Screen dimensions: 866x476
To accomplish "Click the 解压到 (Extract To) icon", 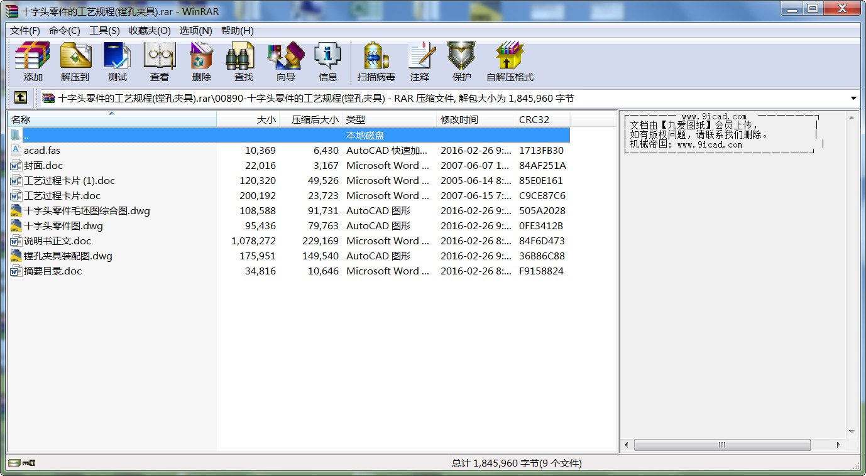I will point(75,62).
